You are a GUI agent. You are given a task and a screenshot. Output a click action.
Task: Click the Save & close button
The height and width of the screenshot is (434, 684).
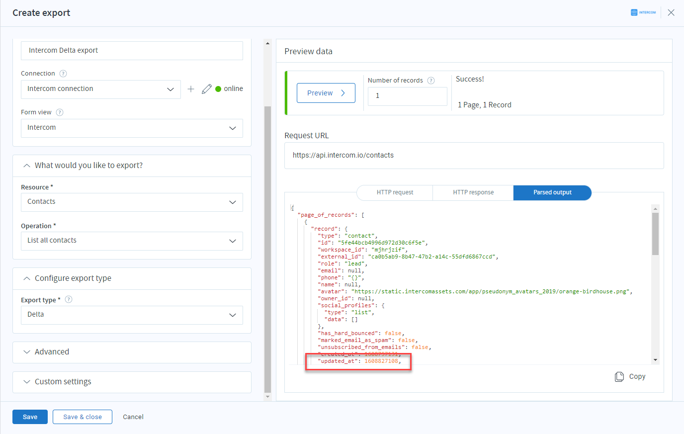point(83,417)
